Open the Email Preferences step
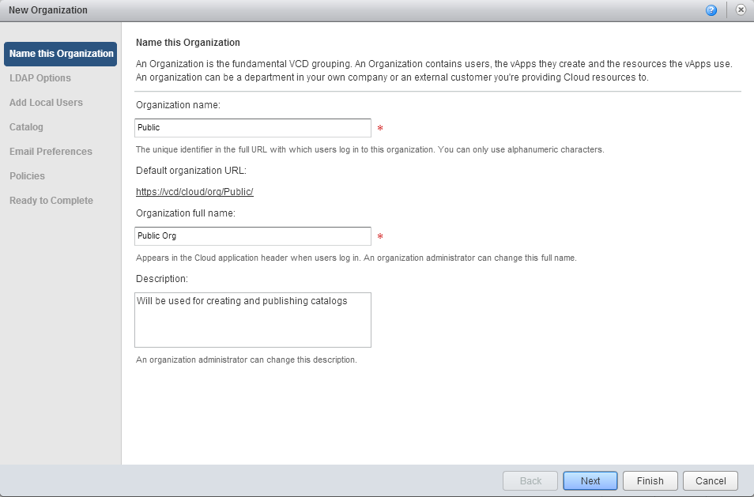This screenshot has height=497, width=754. [51, 152]
